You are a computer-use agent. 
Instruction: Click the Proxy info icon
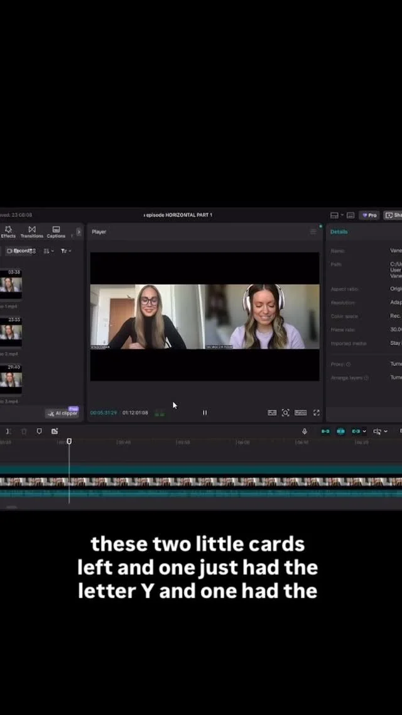(x=348, y=364)
